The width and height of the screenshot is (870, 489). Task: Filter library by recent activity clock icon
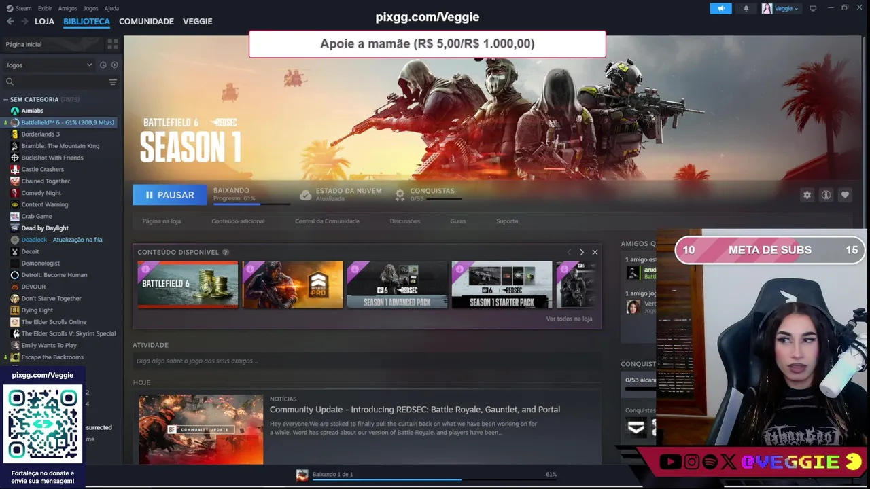[103, 65]
